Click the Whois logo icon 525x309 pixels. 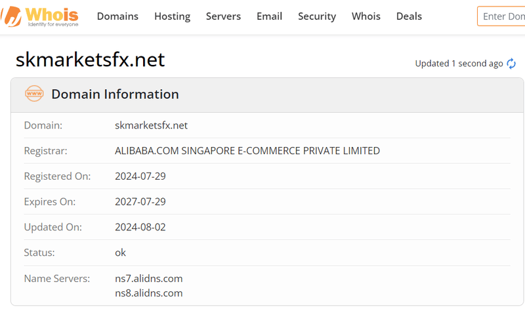click(x=11, y=16)
